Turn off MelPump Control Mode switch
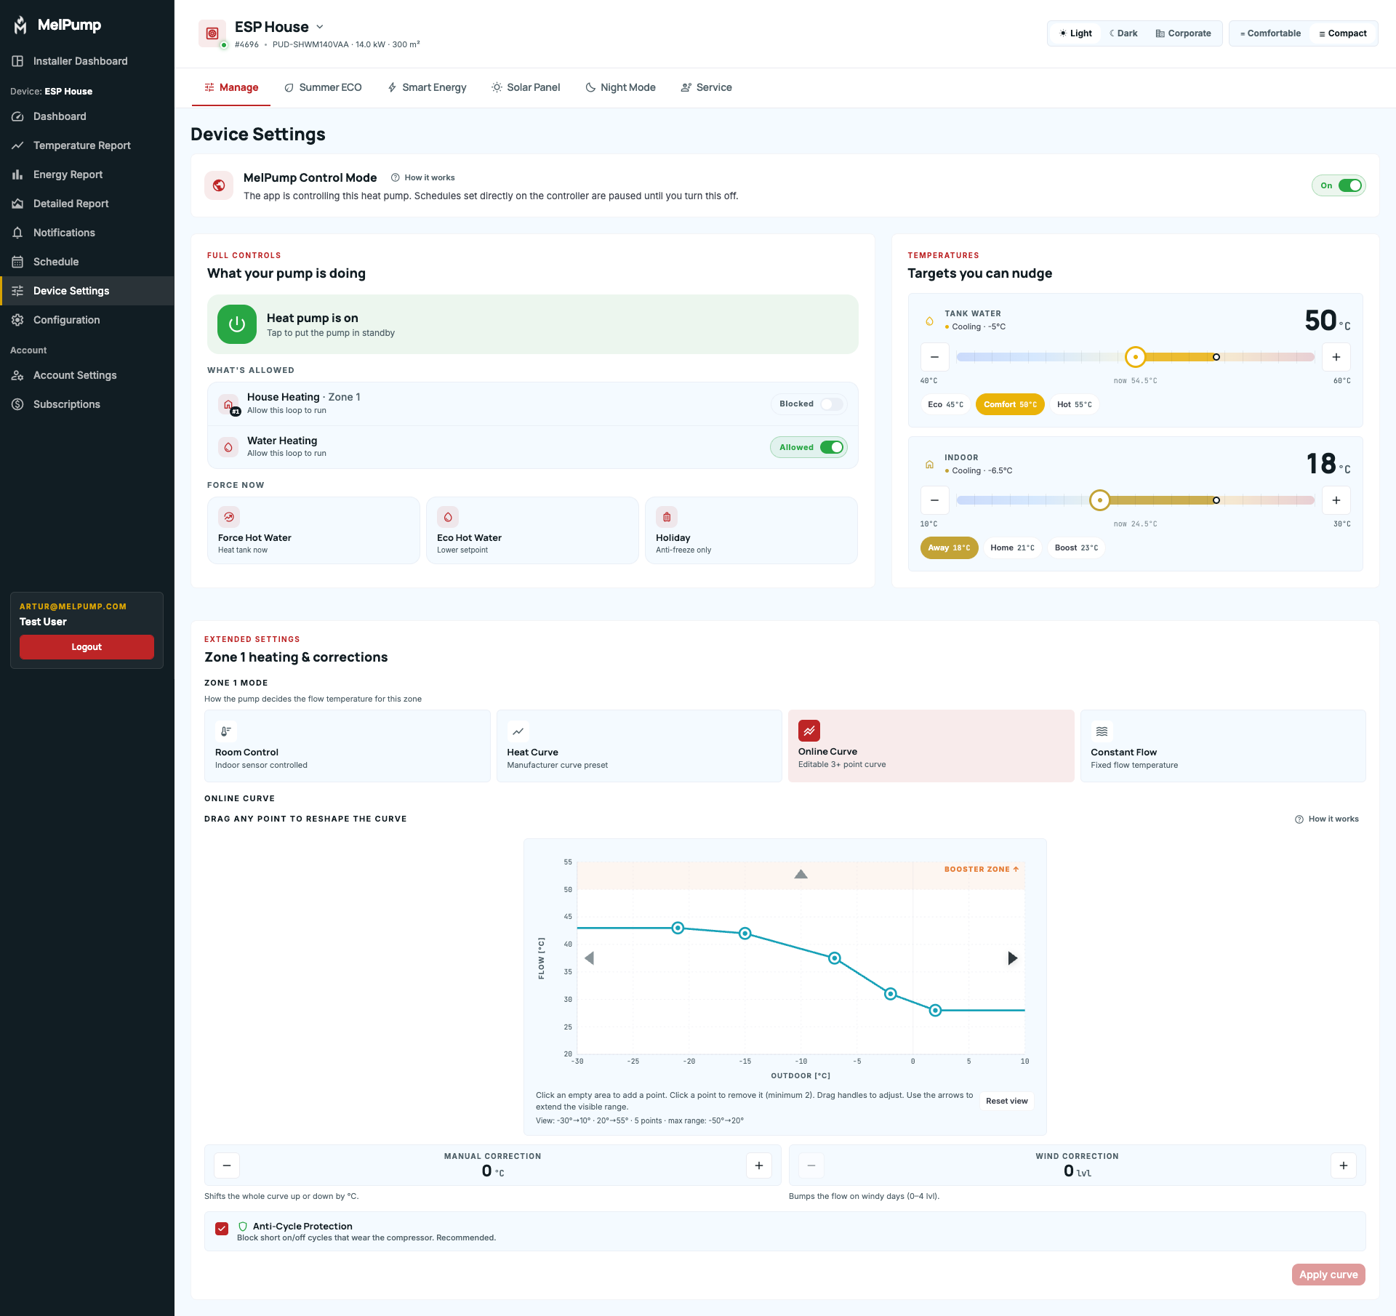The image size is (1396, 1316). click(x=1350, y=185)
